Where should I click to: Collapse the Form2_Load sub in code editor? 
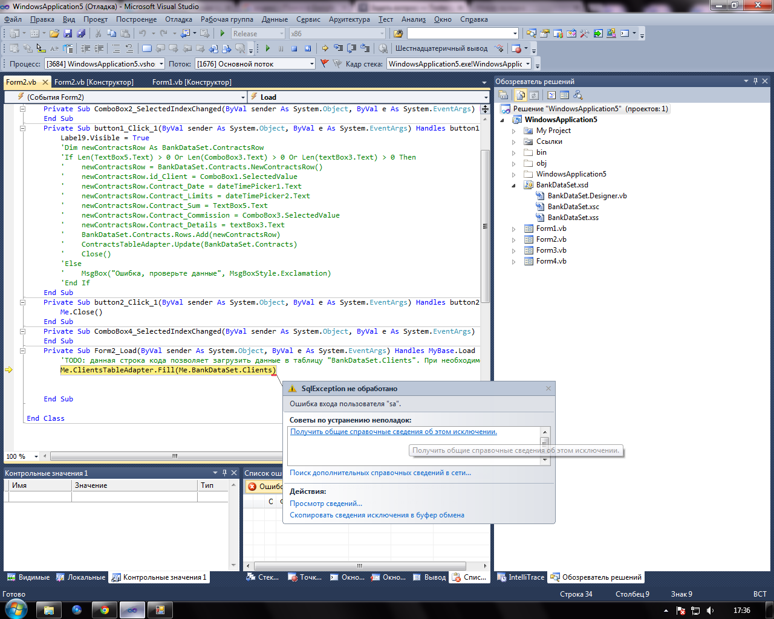[22, 351]
